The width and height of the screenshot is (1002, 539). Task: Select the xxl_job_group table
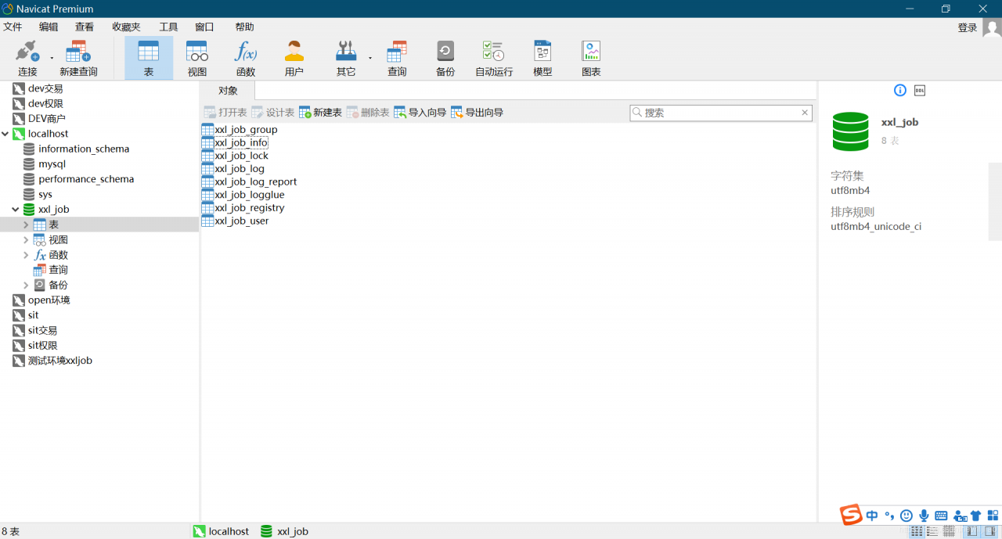tap(240, 130)
